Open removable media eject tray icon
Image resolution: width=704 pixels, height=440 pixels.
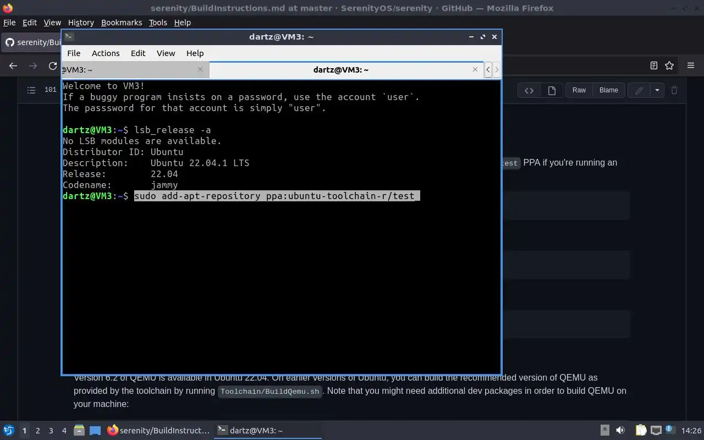coord(605,431)
